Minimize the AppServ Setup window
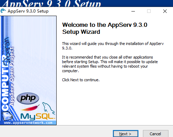The height and width of the screenshot is (137, 173). [133, 11]
